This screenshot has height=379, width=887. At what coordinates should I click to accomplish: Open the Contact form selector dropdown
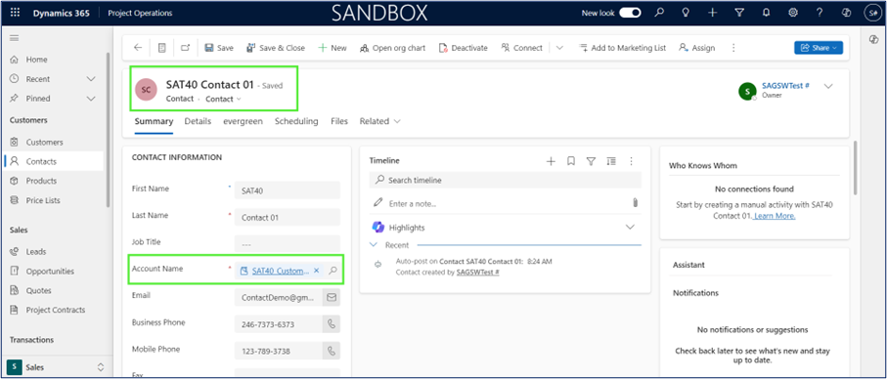[x=223, y=99]
